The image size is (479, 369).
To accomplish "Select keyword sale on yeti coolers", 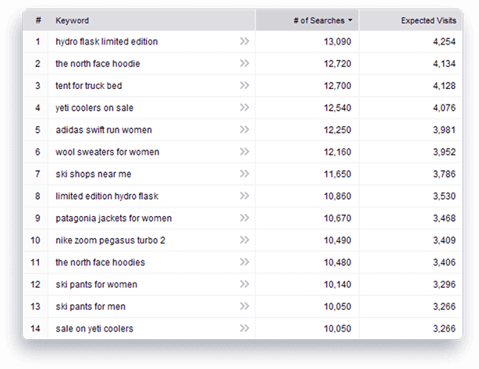I will pos(94,328).
